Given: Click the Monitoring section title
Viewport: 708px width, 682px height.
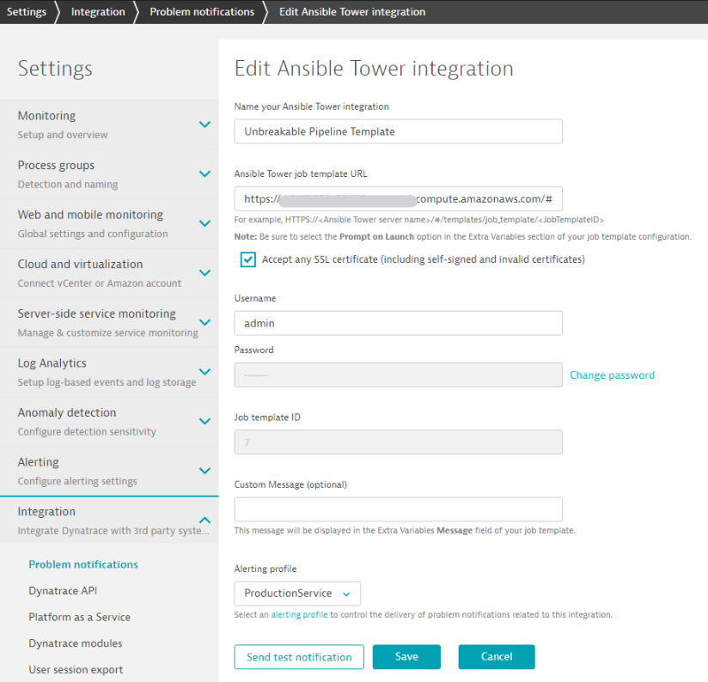Looking at the screenshot, I should 46,116.
